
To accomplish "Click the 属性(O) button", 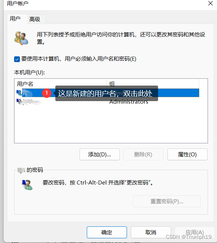I will pyautogui.click(x=187, y=154).
